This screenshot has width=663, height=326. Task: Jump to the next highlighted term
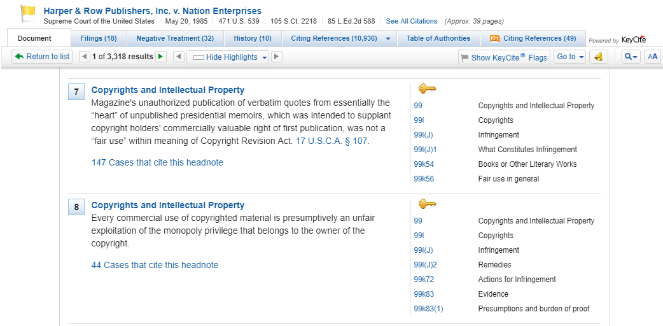276,57
